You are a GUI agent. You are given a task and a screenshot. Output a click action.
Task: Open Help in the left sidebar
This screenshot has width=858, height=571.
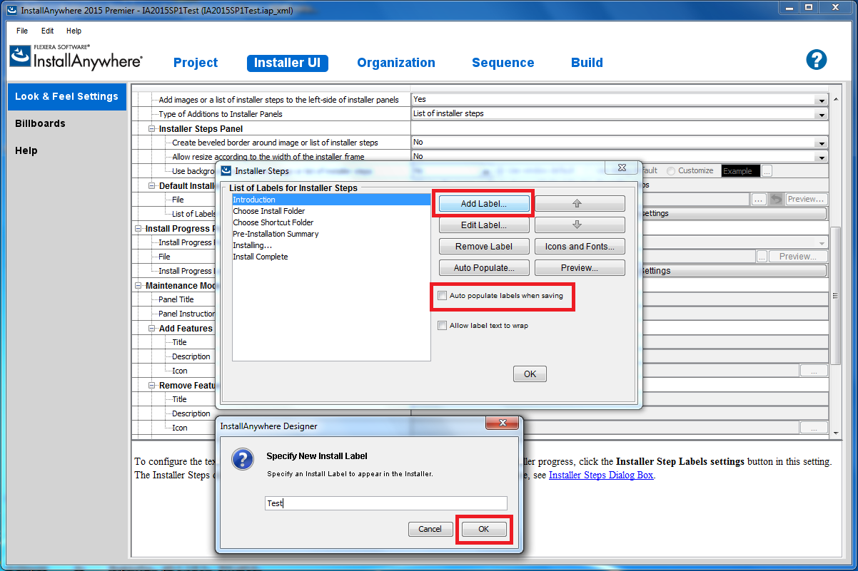[26, 150]
